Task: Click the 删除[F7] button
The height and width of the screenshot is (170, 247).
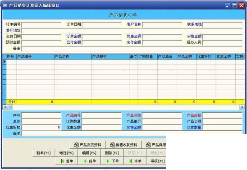Action: (x=112, y=153)
